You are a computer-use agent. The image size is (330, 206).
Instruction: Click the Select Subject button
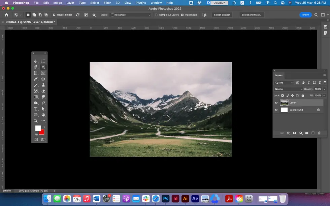[222, 14]
